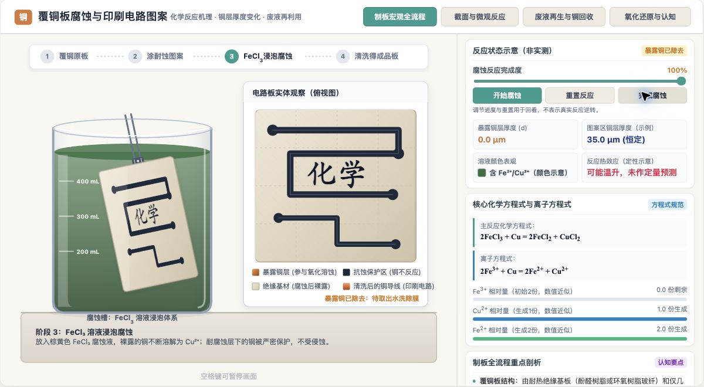Image resolution: width=704 pixels, height=387 pixels.
Task: Click the 2.0 份生成 value
Action: click(x=672, y=329)
